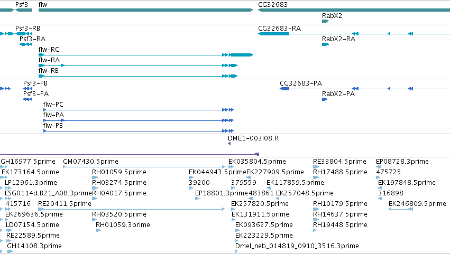Click the RabX2 gene glyph

pos(325,21)
